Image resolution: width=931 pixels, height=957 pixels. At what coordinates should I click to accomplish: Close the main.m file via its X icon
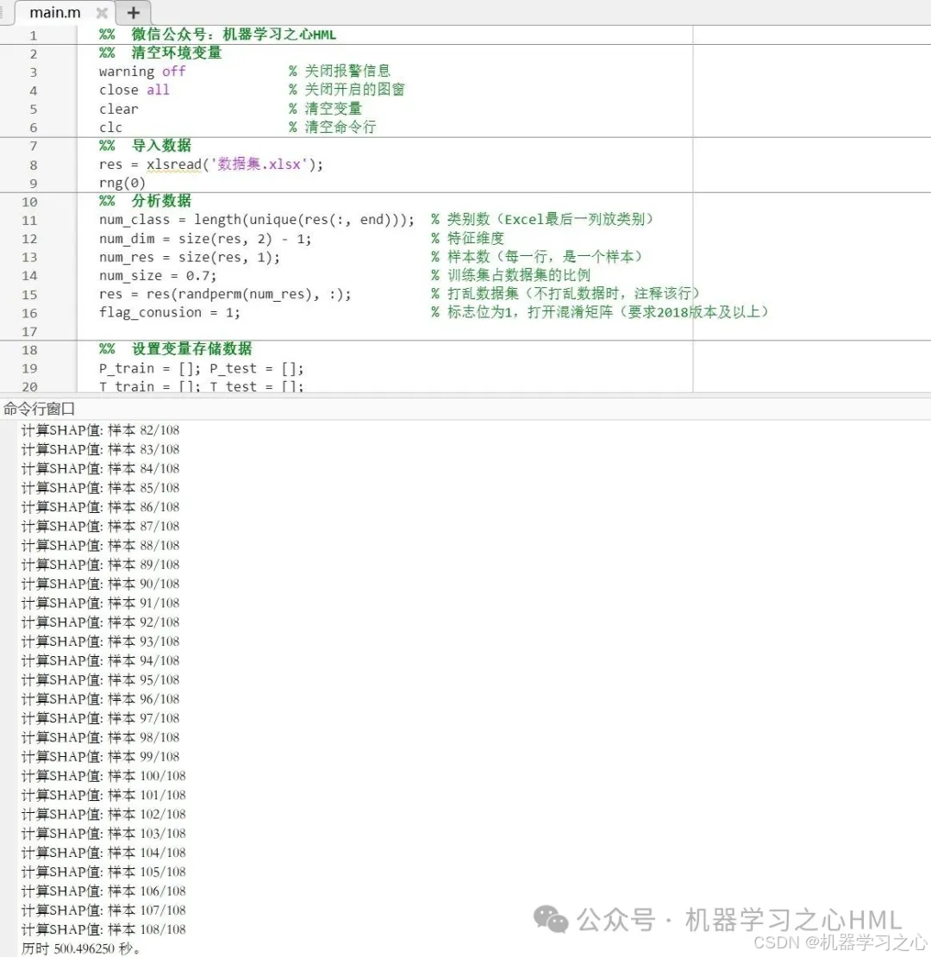coord(101,13)
